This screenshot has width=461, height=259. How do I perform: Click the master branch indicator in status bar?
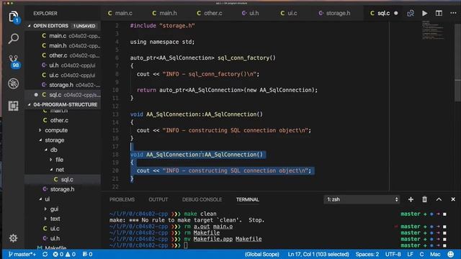22,254
